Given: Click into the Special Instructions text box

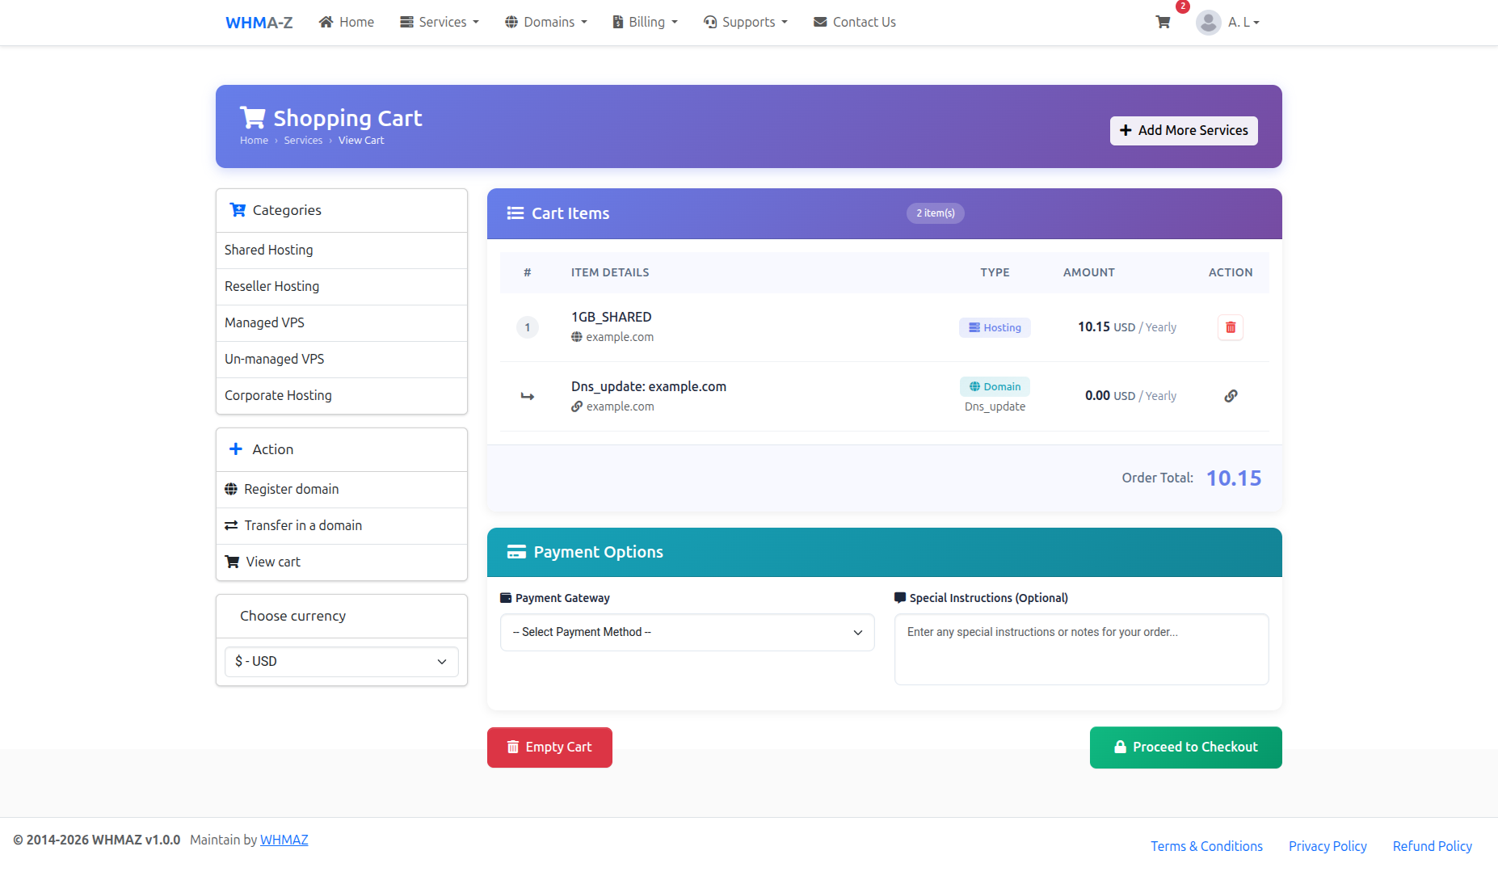Looking at the screenshot, I should click(1081, 649).
